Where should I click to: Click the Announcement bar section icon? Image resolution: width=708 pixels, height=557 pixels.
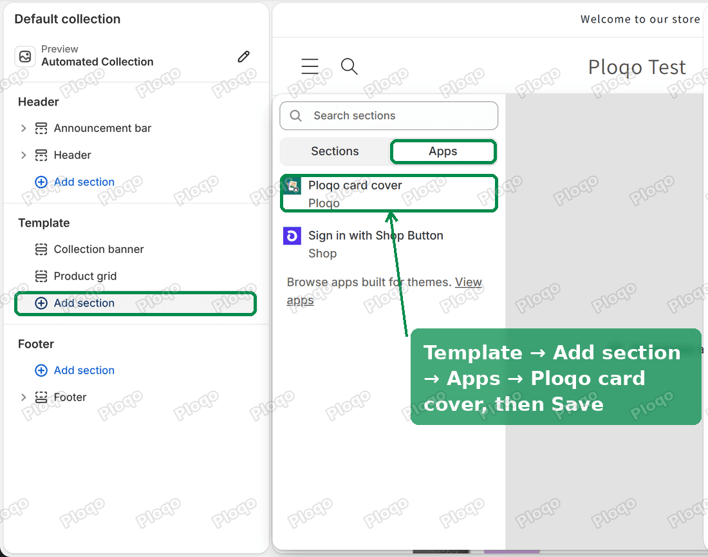(x=41, y=128)
